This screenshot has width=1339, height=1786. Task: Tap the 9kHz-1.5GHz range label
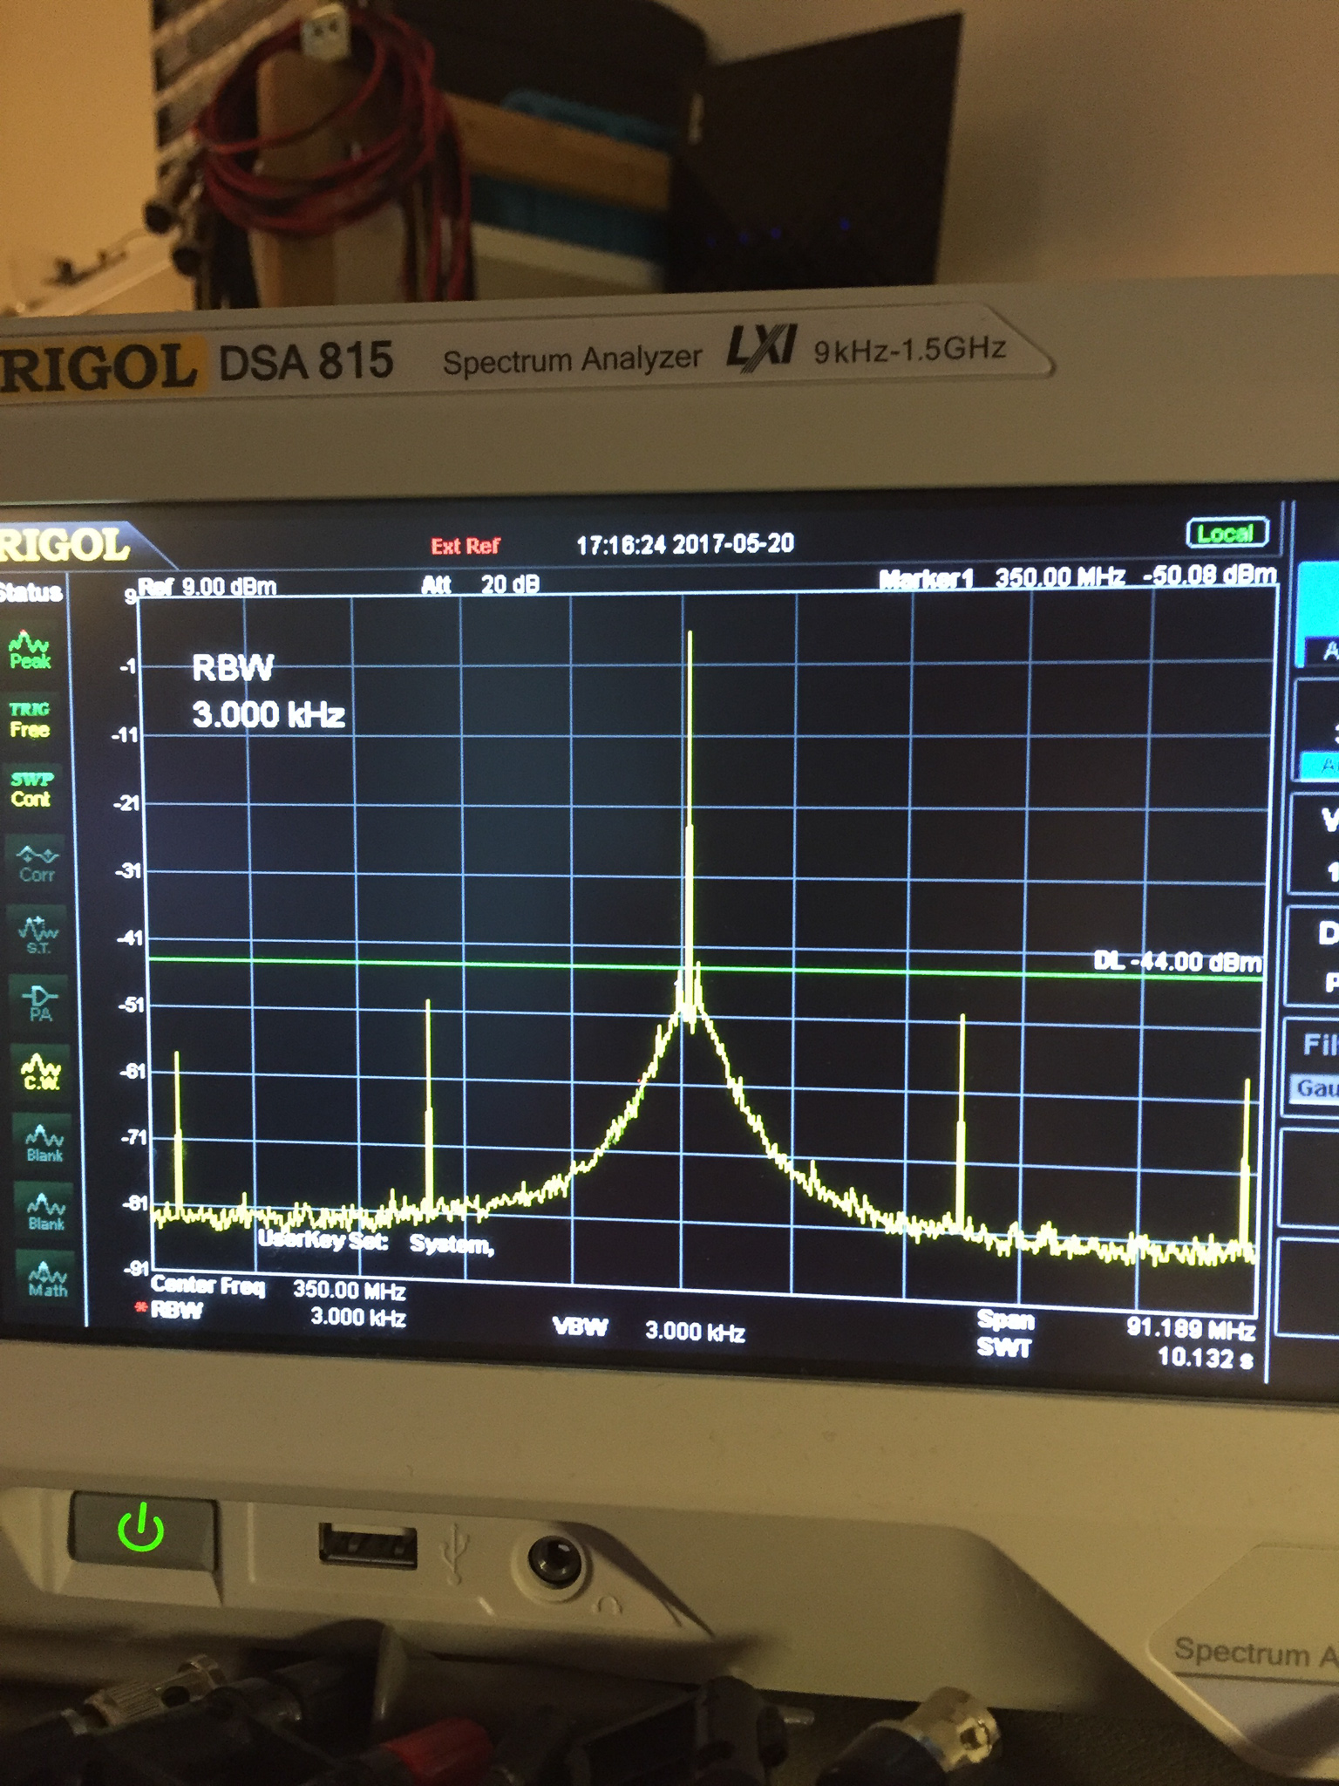click(910, 351)
